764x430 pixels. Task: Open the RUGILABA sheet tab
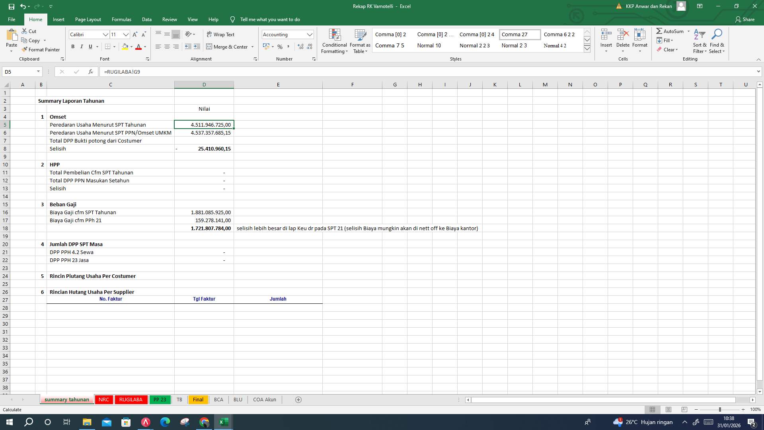pyautogui.click(x=131, y=399)
